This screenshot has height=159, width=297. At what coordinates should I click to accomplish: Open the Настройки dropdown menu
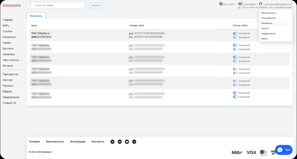tap(250, 4)
